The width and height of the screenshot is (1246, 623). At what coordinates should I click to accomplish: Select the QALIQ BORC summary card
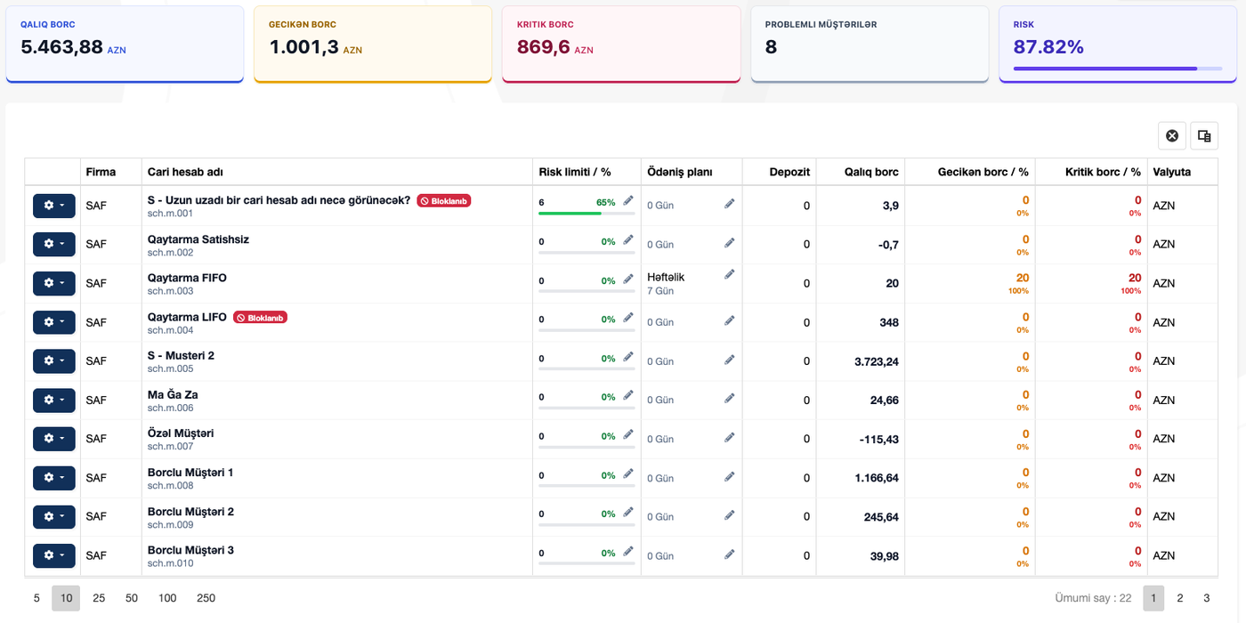pyautogui.click(x=125, y=44)
